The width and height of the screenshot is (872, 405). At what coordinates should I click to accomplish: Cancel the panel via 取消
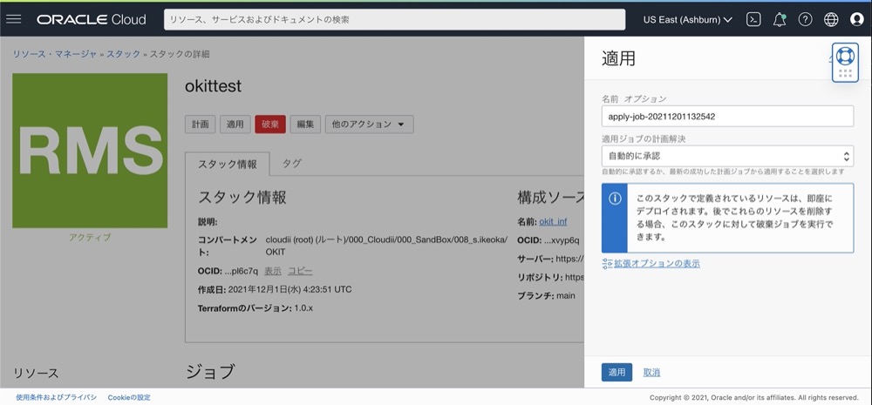651,372
